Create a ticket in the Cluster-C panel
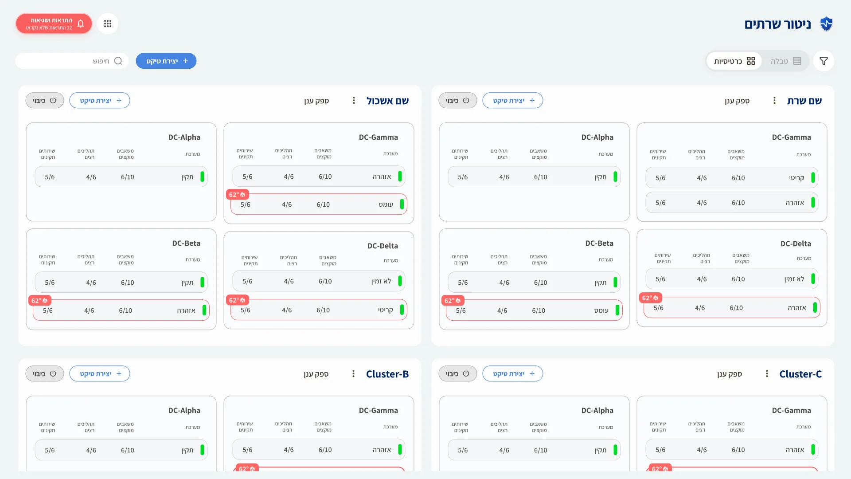The image size is (851, 479). [513, 374]
